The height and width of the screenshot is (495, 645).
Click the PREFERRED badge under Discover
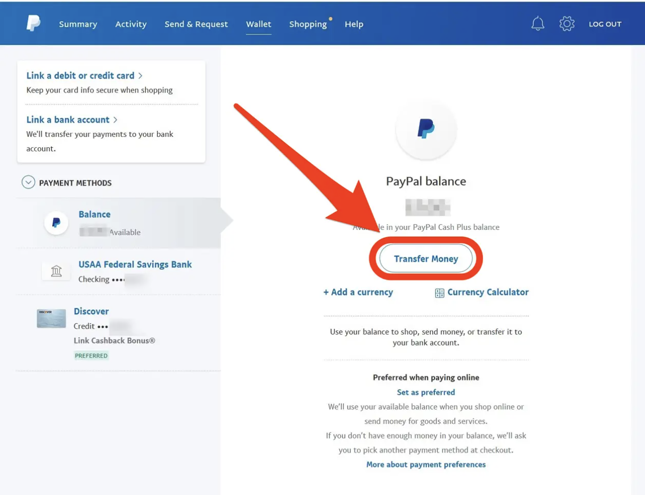91,355
